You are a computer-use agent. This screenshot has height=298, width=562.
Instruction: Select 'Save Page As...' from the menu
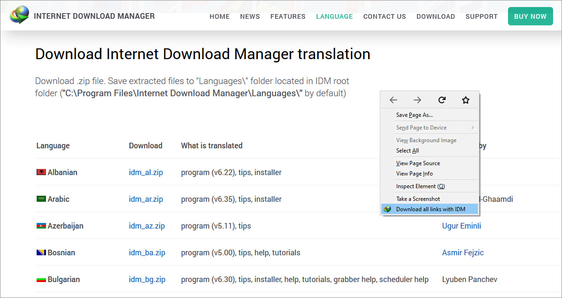[415, 115]
